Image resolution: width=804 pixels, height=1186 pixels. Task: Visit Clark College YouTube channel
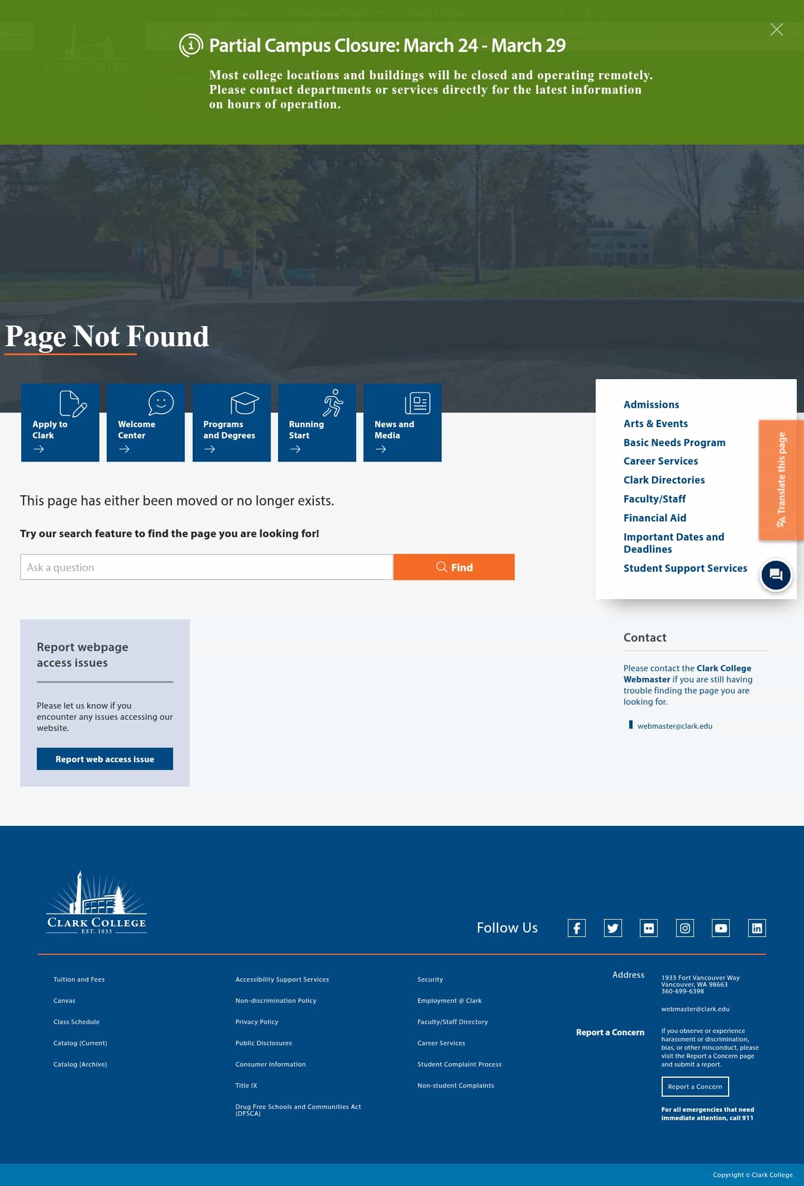[x=721, y=928]
